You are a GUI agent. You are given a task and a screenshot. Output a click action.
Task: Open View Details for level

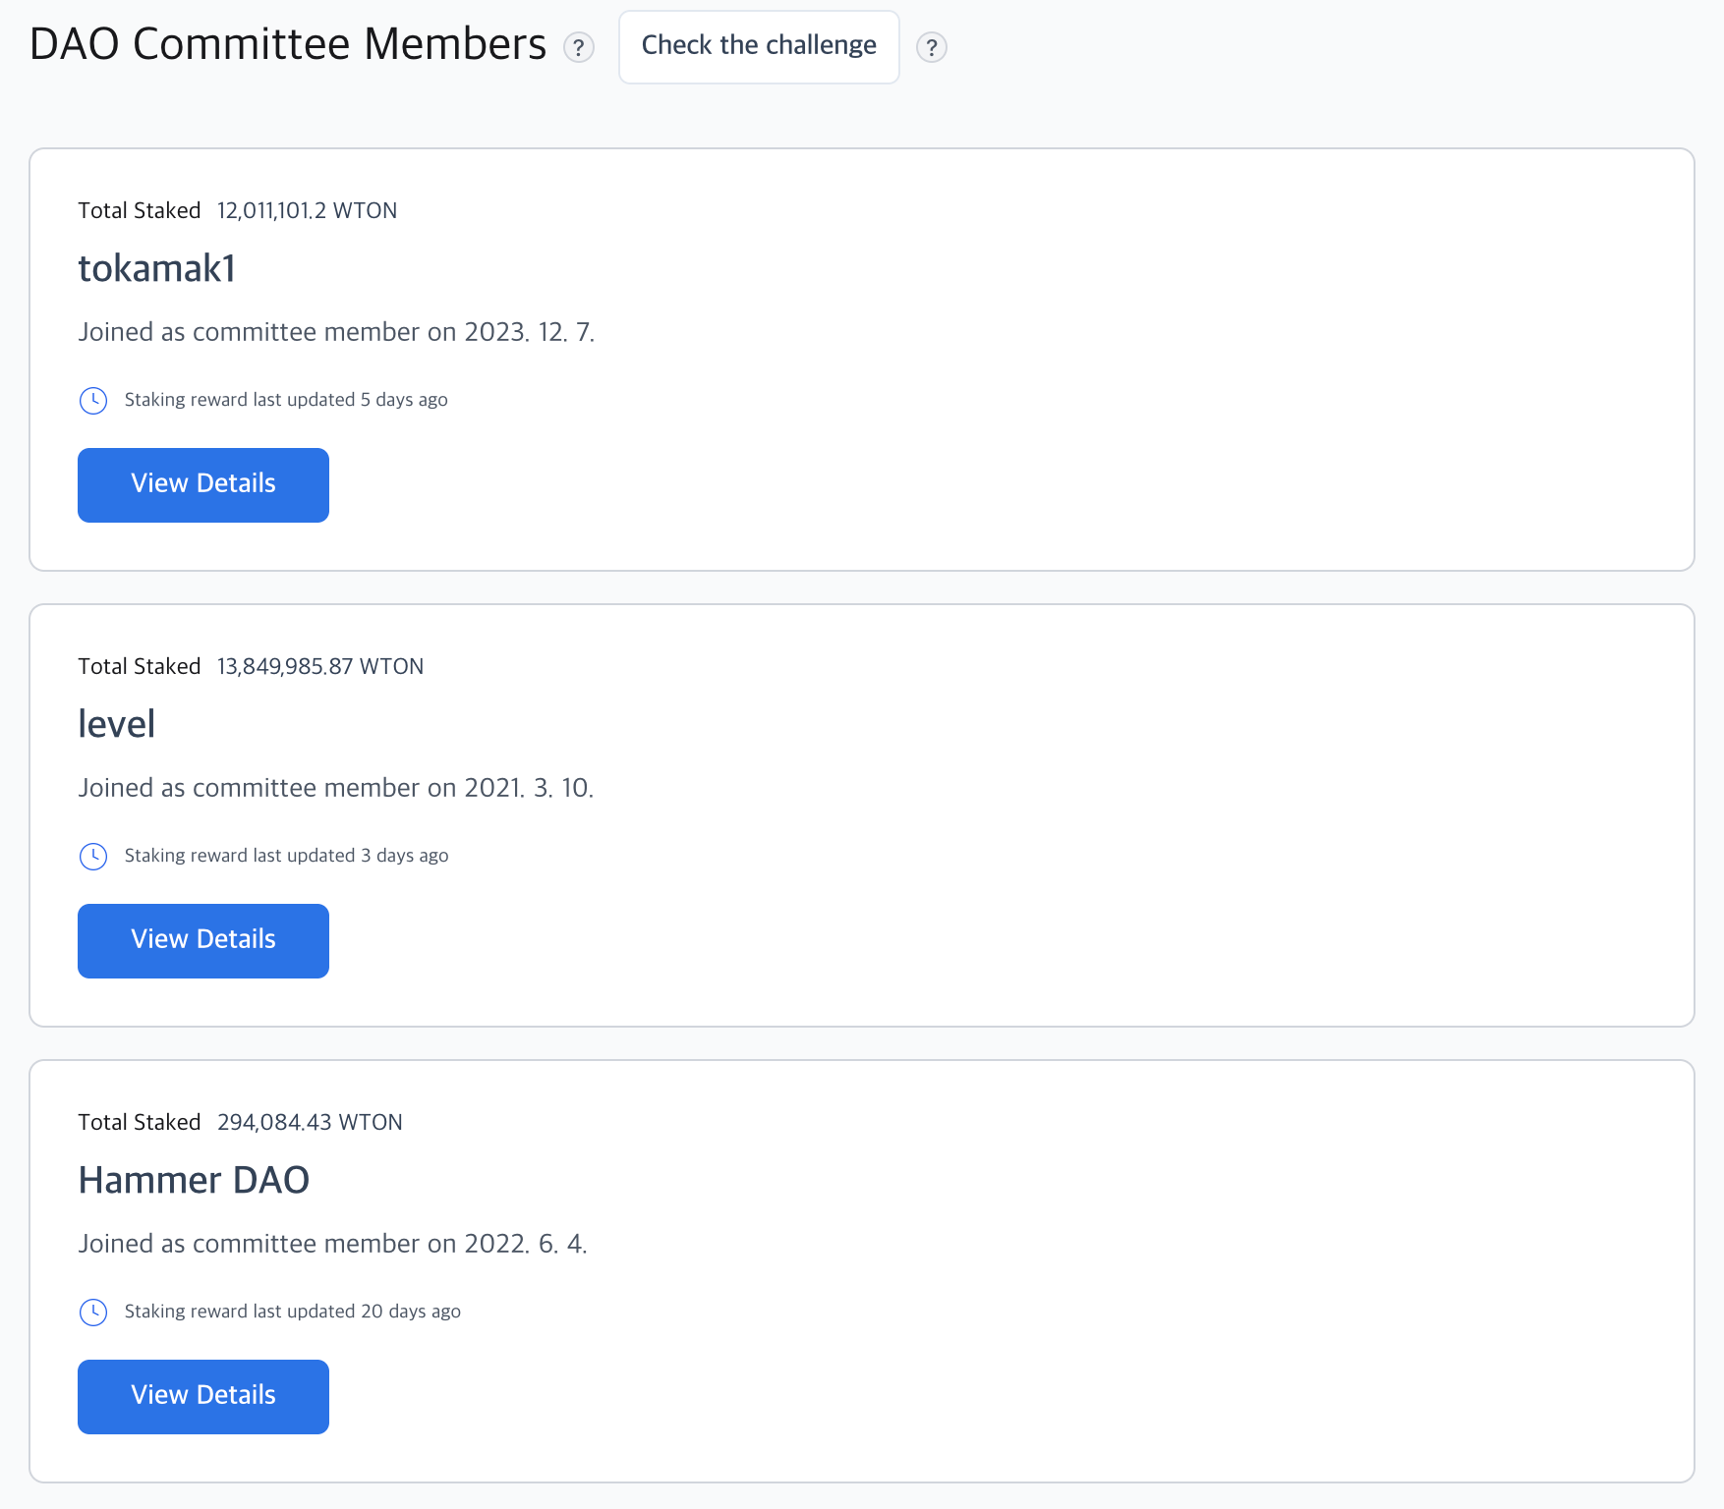[203, 941]
